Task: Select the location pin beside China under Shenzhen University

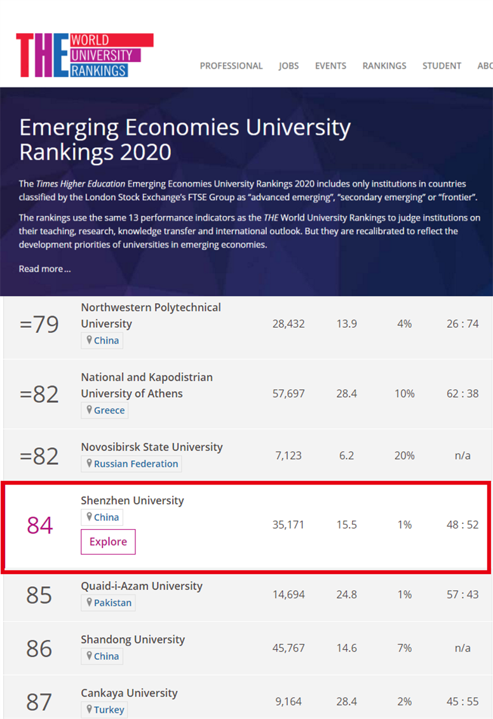Action: pyautogui.click(x=90, y=517)
